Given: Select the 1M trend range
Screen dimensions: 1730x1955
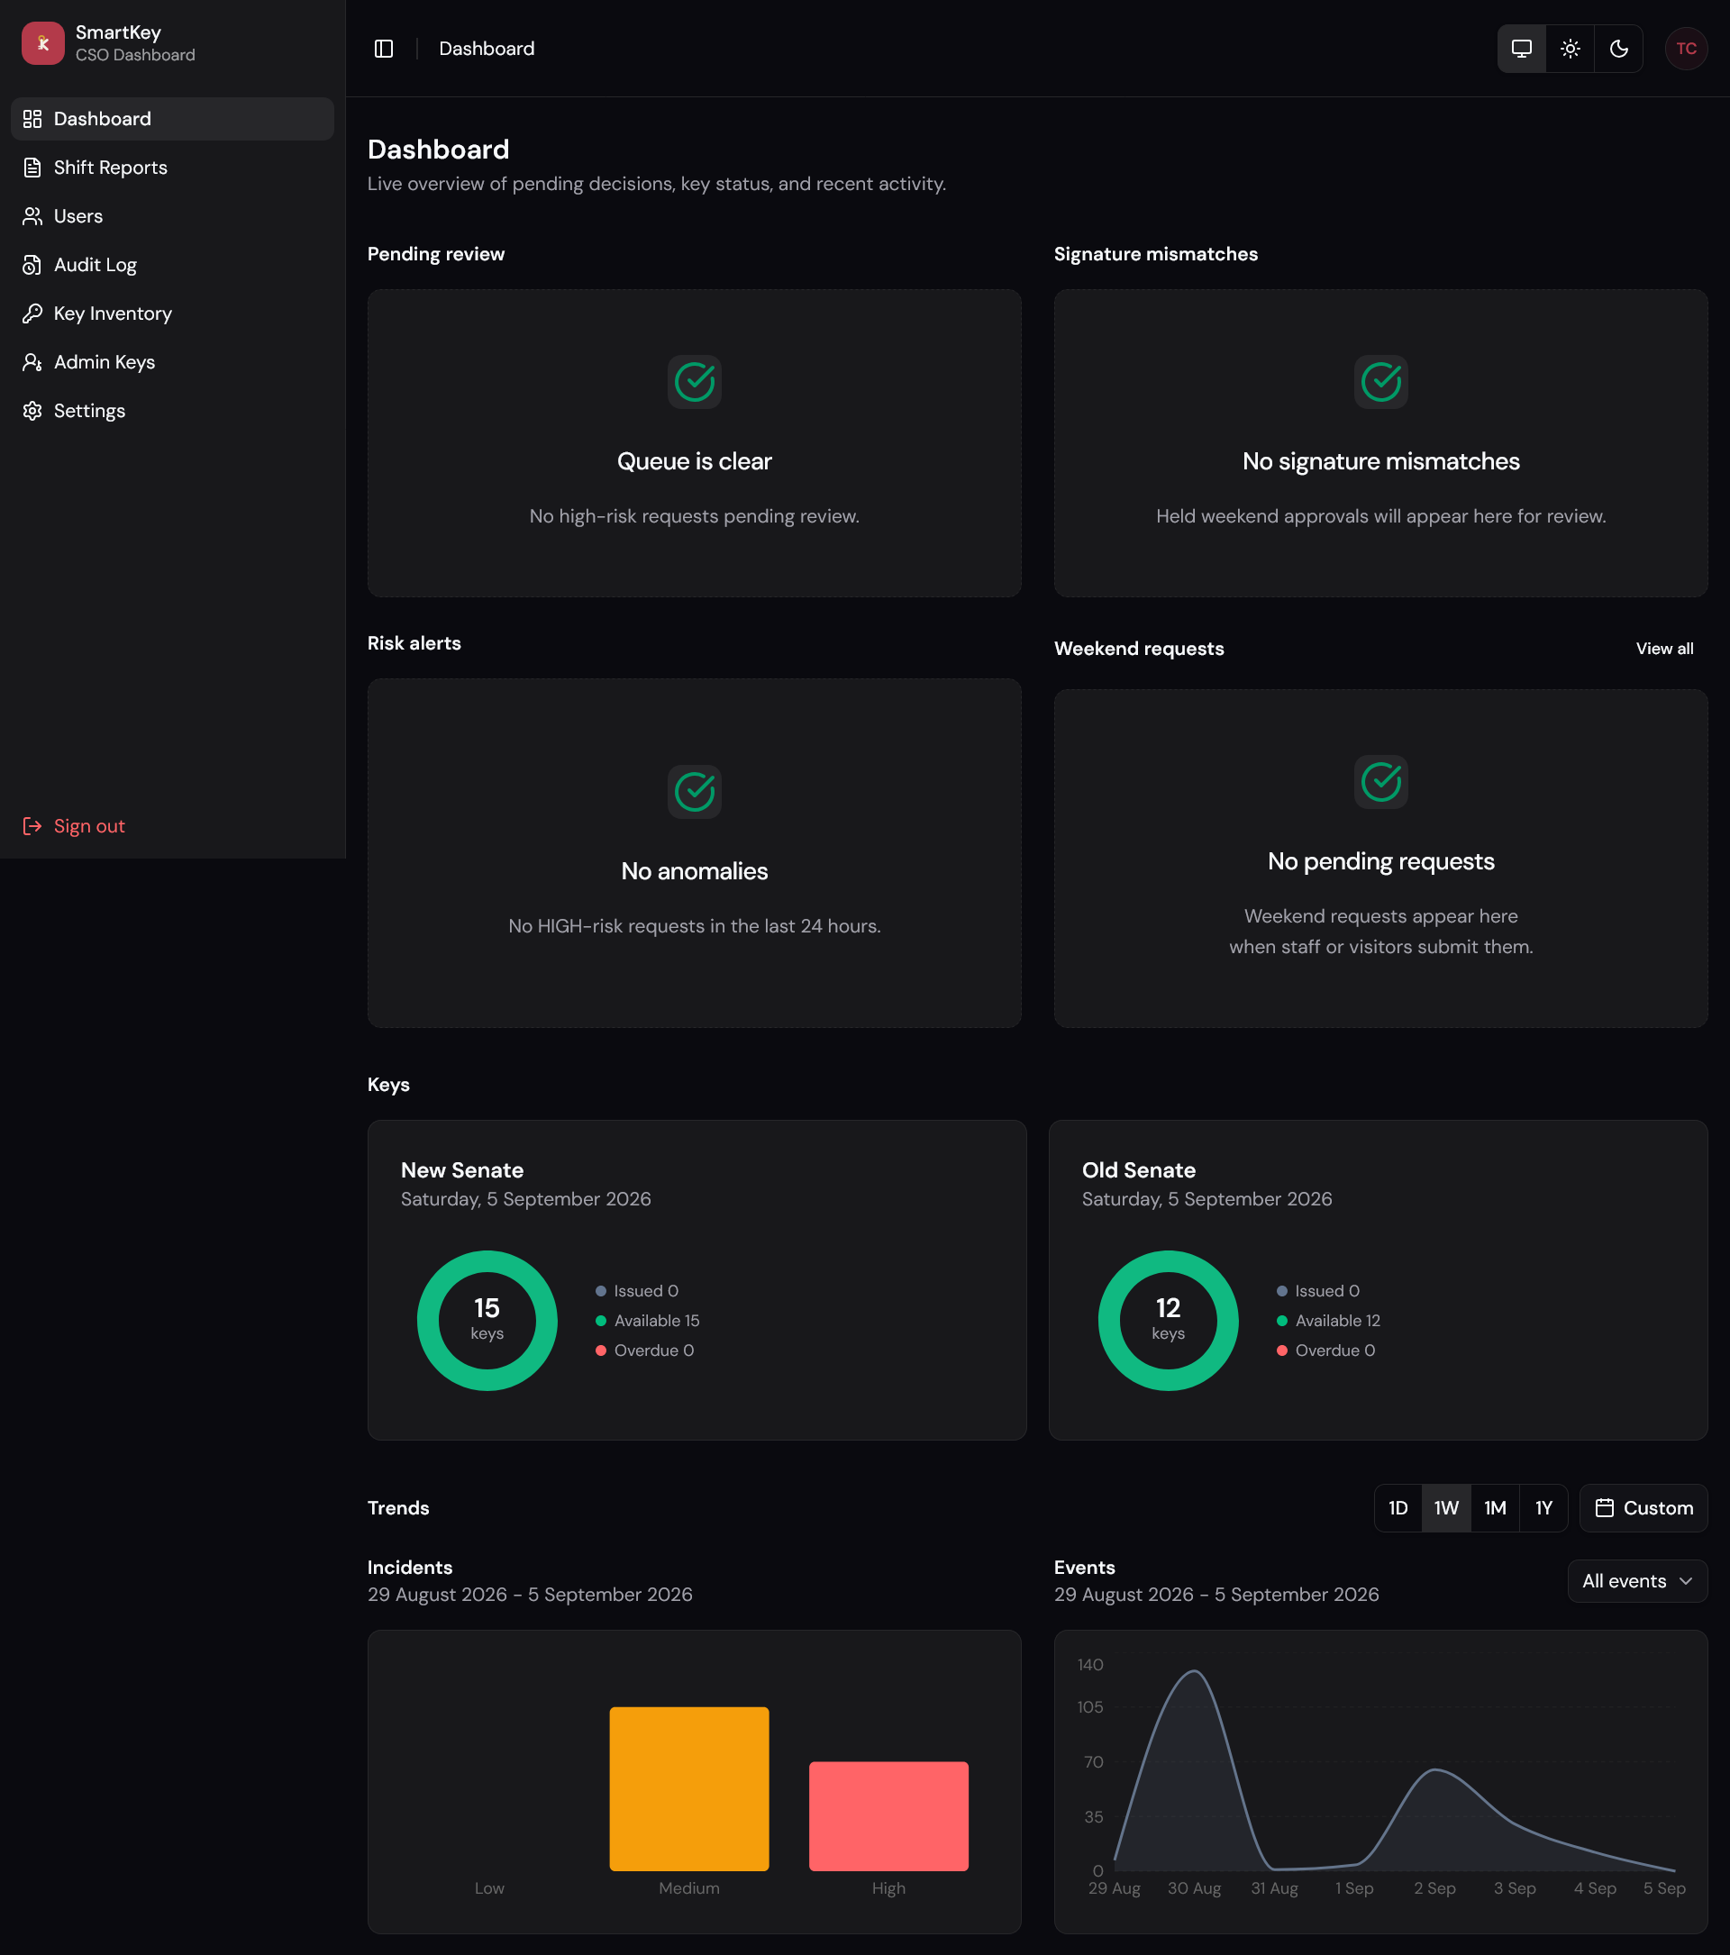Looking at the screenshot, I should [1495, 1508].
